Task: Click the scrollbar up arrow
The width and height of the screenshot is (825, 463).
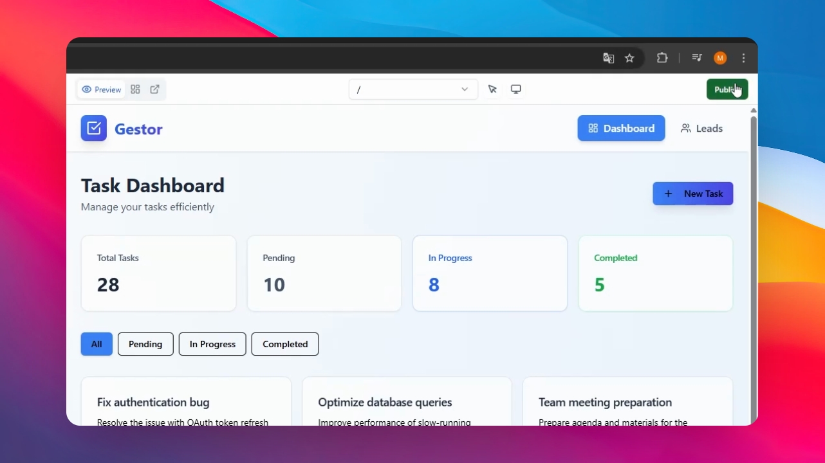Action: (754, 111)
